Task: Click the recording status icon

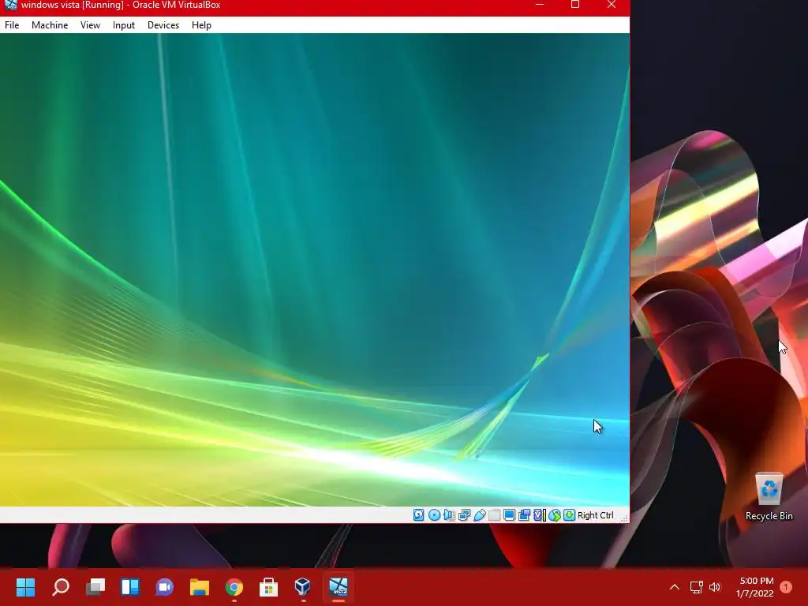Action: (x=524, y=514)
